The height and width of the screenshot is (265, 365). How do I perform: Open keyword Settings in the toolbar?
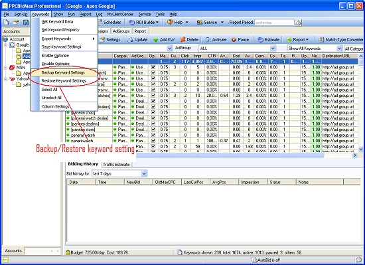pyautogui.click(x=110, y=40)
